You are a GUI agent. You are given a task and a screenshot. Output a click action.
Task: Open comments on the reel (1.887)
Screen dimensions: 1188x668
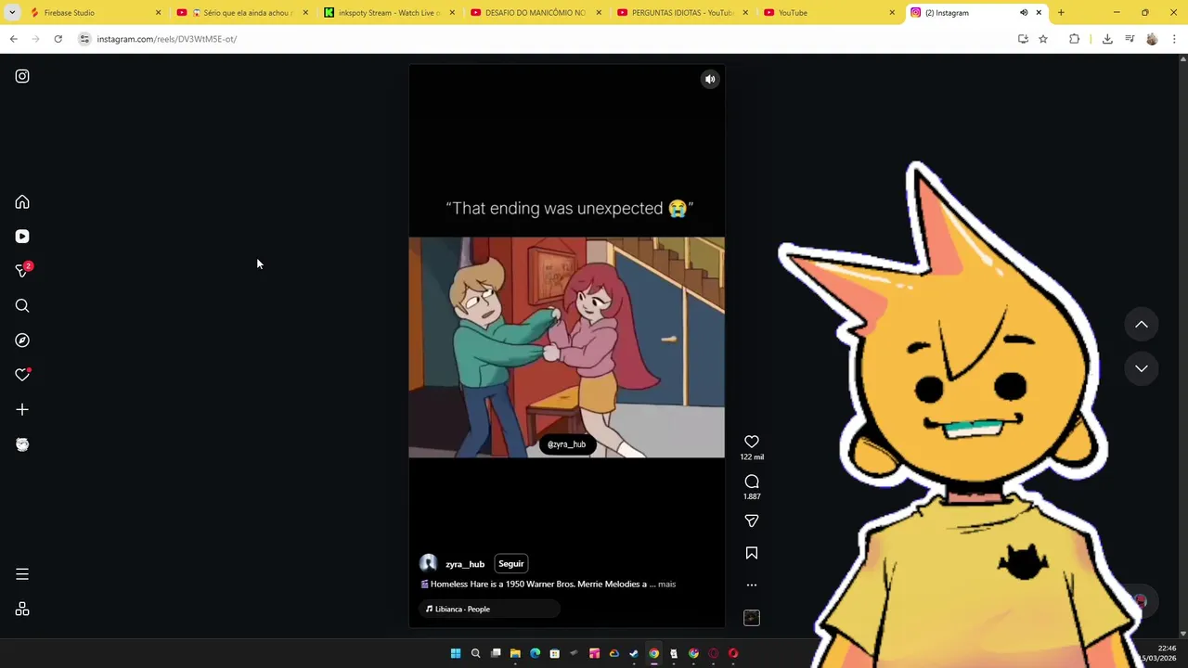point(752,482)
